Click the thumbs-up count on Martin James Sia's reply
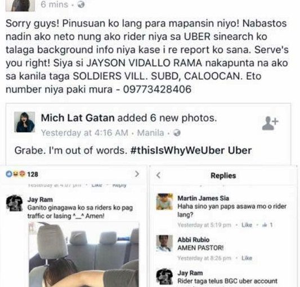This screenshot has width=300, height=287. (267, 225)
